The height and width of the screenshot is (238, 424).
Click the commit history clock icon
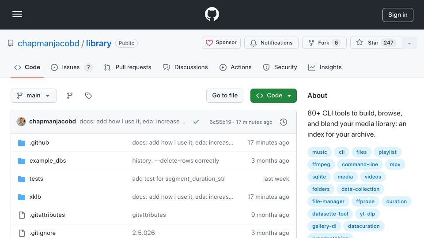(x=284, y=122)
